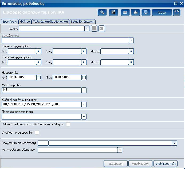This screenshot has width=185, height=169.
Task: Click the magnifier preview icon in toolbar
Action: [102, 12]
